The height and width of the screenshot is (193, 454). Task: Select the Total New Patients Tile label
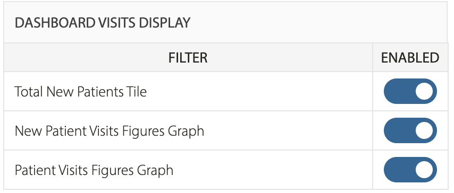click(x=80, y=92)
